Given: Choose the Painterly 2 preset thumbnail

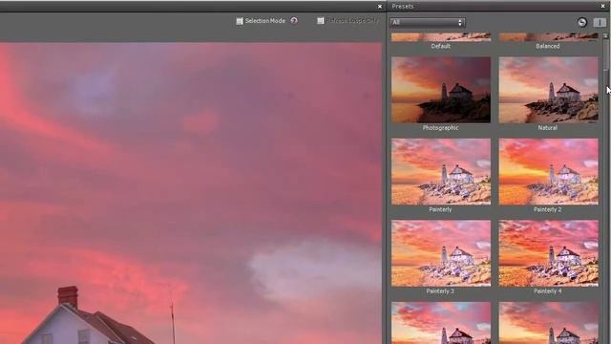Looking at the screenshot, I should [548, 172].
